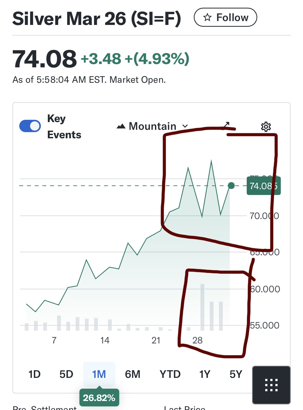Screen dimensions: 303x410
Task: Click the chevron next to Mountain
Action: 185,126
